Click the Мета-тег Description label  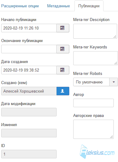[x=91, y=19]
